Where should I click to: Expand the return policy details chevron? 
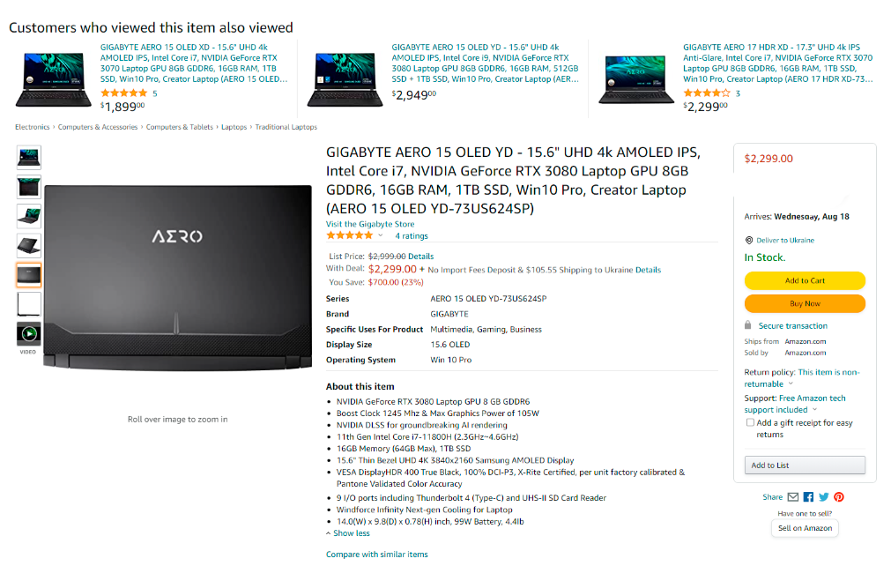tap(791, 384)
